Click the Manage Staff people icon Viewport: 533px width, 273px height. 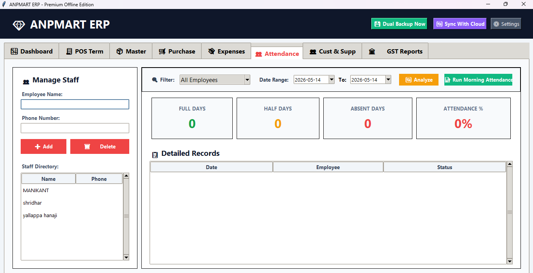[x=26, y=82]
